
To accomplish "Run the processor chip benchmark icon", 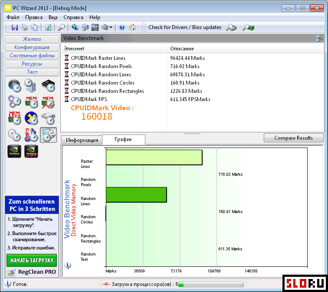I will [48, 86].
